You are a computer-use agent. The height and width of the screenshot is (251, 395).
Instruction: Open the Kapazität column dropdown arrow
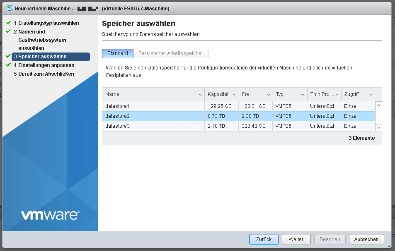234,95
